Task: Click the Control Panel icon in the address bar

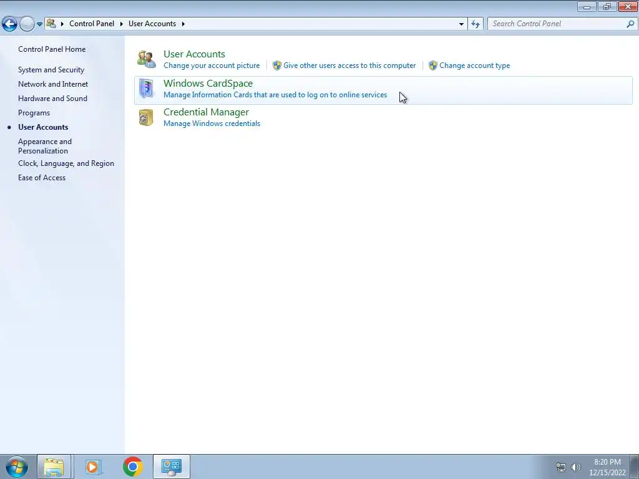Action: click(x=51, y=23)
